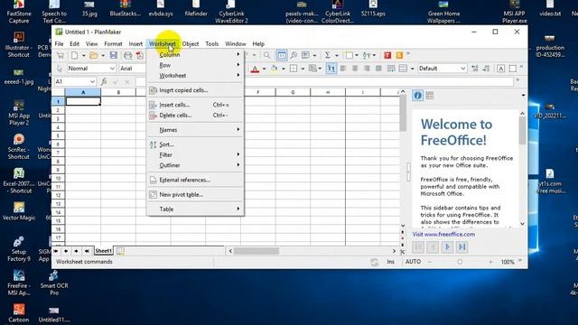578x325 pixels.
Task: Click the zoom in plus button
Action: (x=490, y=262)
